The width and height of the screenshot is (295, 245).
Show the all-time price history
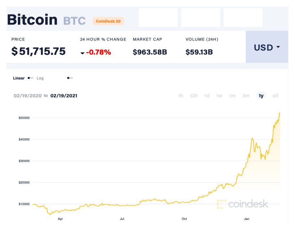click(x=275, y=96)
